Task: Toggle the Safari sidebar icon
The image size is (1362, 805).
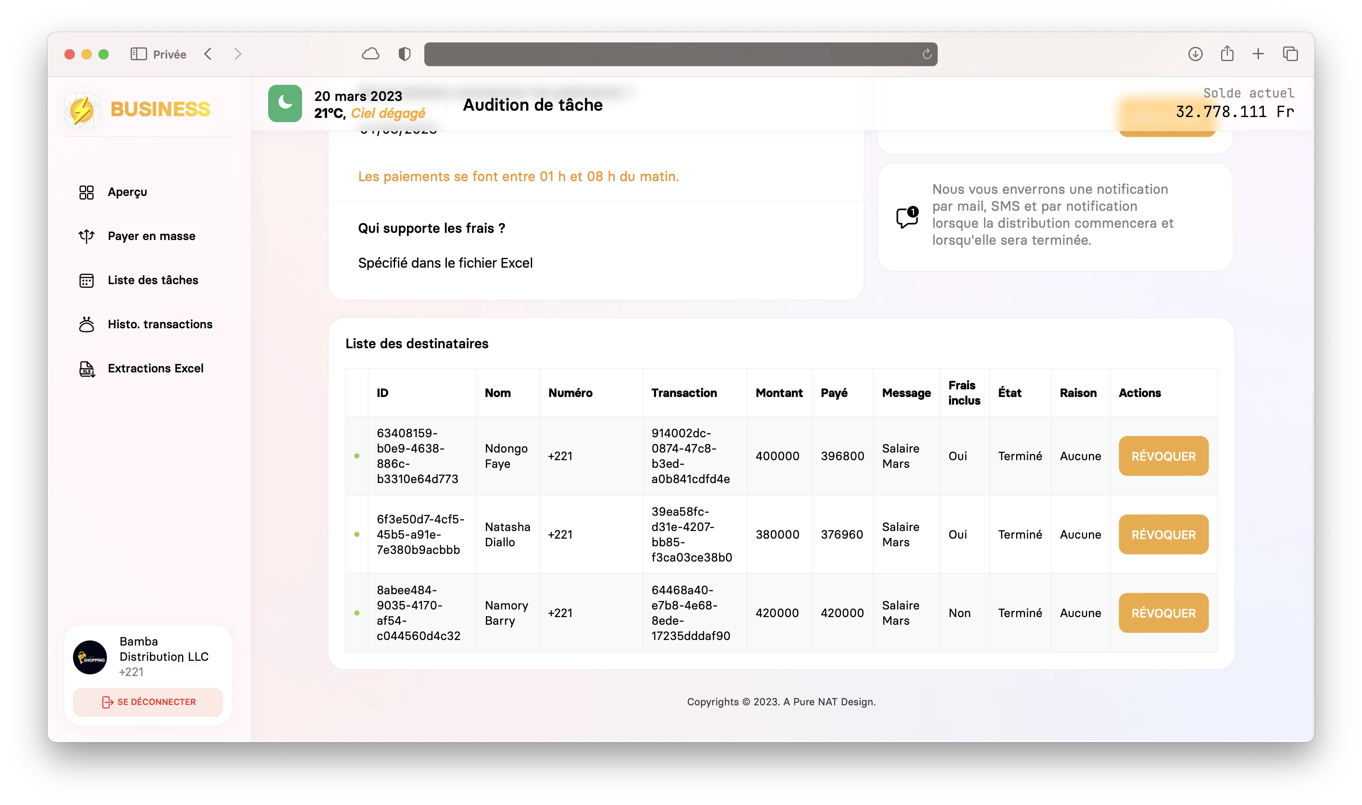Action: click(x=138, y=54)
